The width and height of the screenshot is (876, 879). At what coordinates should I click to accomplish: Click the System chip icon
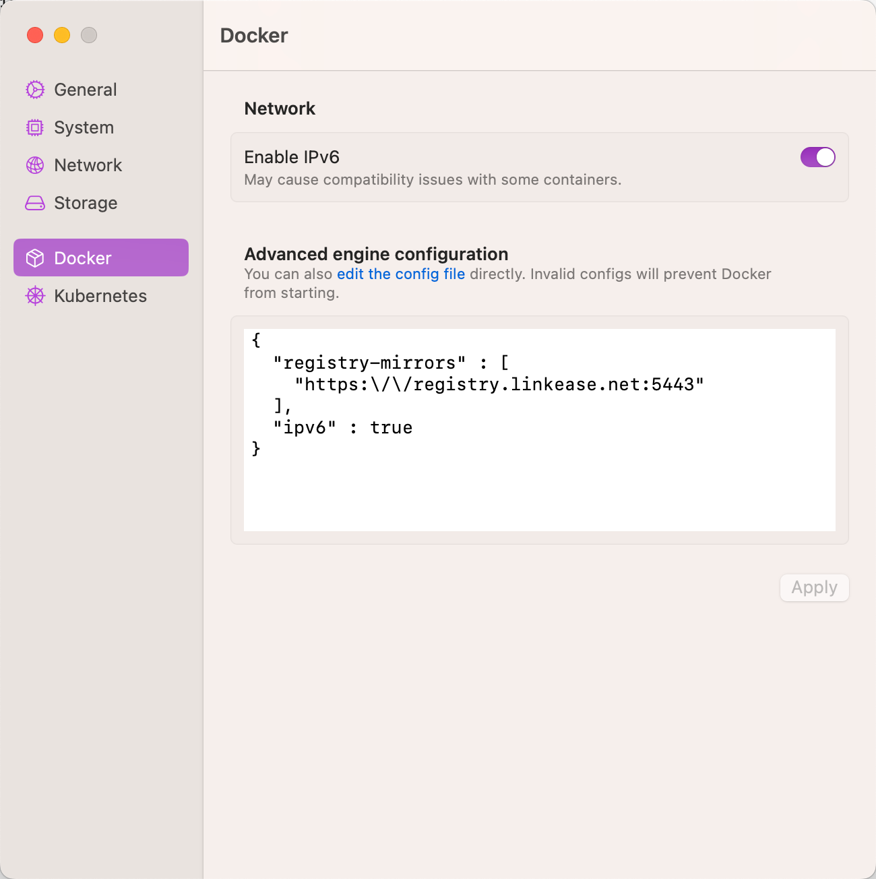coord(35,127)
